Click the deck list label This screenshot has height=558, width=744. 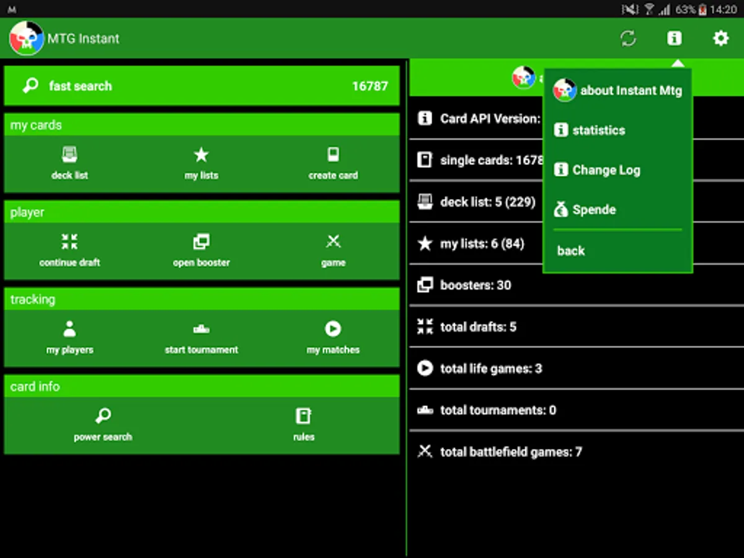pyautogui.click(x=70, y=175)
